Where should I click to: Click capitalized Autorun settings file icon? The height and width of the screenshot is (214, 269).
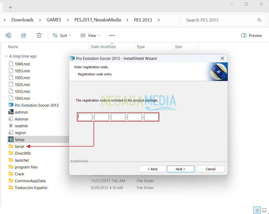(11, 119)
